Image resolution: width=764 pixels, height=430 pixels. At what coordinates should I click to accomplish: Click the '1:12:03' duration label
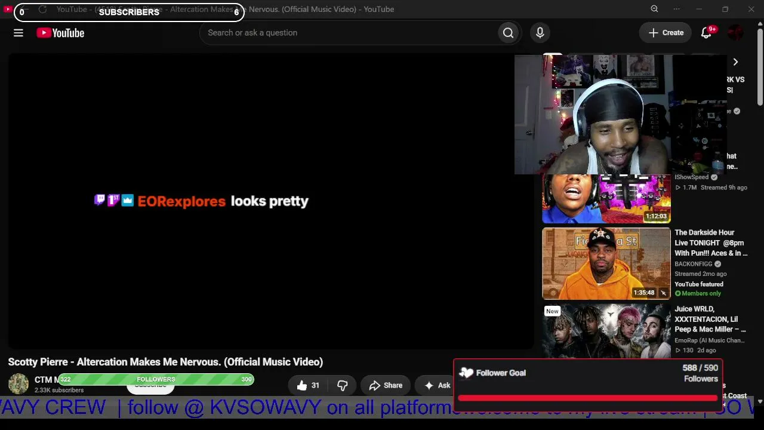tap(656, 216)
